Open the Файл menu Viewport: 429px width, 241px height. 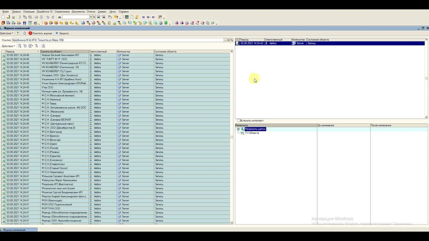(6, 12)
